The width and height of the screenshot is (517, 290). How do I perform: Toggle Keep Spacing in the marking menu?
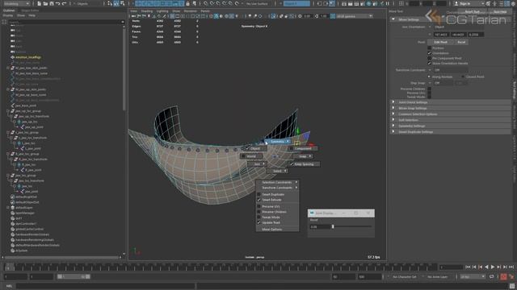point(304,164)
